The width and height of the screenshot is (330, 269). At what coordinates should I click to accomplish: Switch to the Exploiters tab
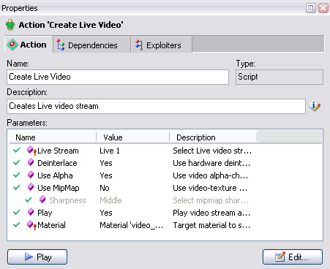pos(162,45)
